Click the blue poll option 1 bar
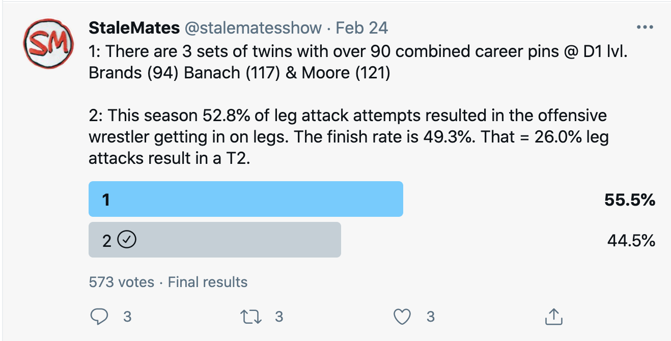The height and width of the screenshot is (341, 671). click(x=245, y=199)
